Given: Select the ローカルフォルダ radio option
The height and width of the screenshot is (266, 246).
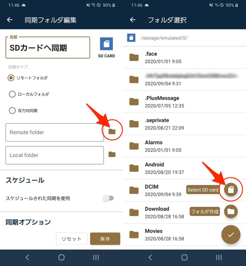Looking at the screenshot, I should click(x=12, y=94).
